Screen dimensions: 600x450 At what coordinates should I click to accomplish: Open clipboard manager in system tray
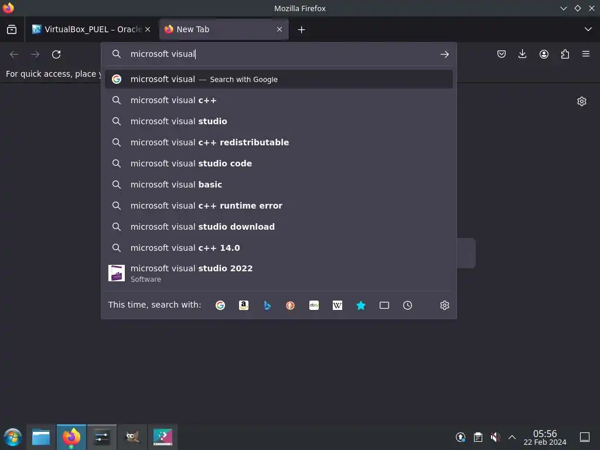tap(478, 437)
